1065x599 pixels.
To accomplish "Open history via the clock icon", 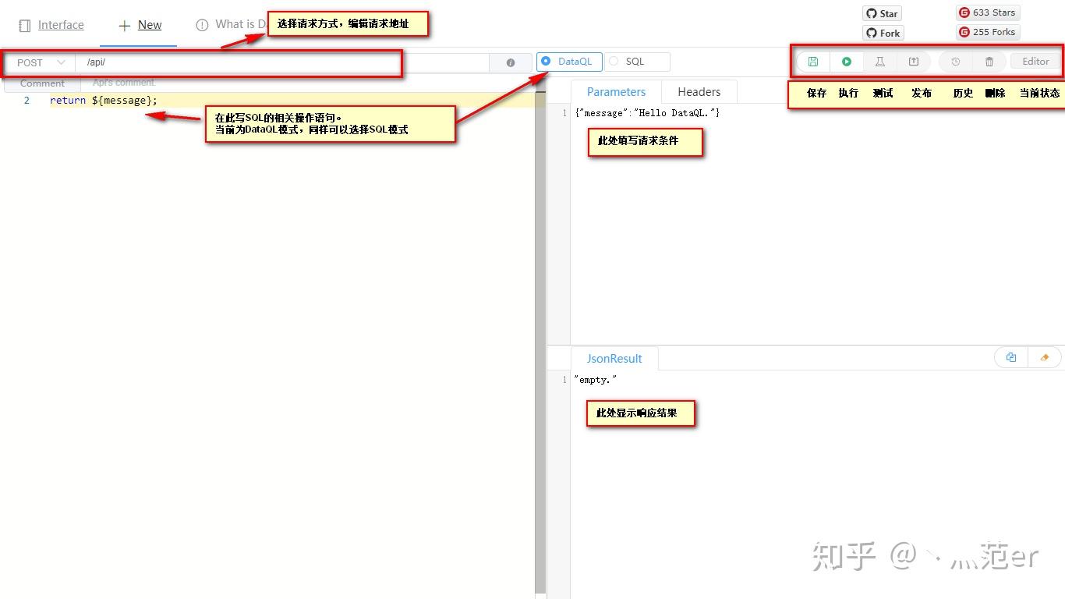I will click(954, 61).
